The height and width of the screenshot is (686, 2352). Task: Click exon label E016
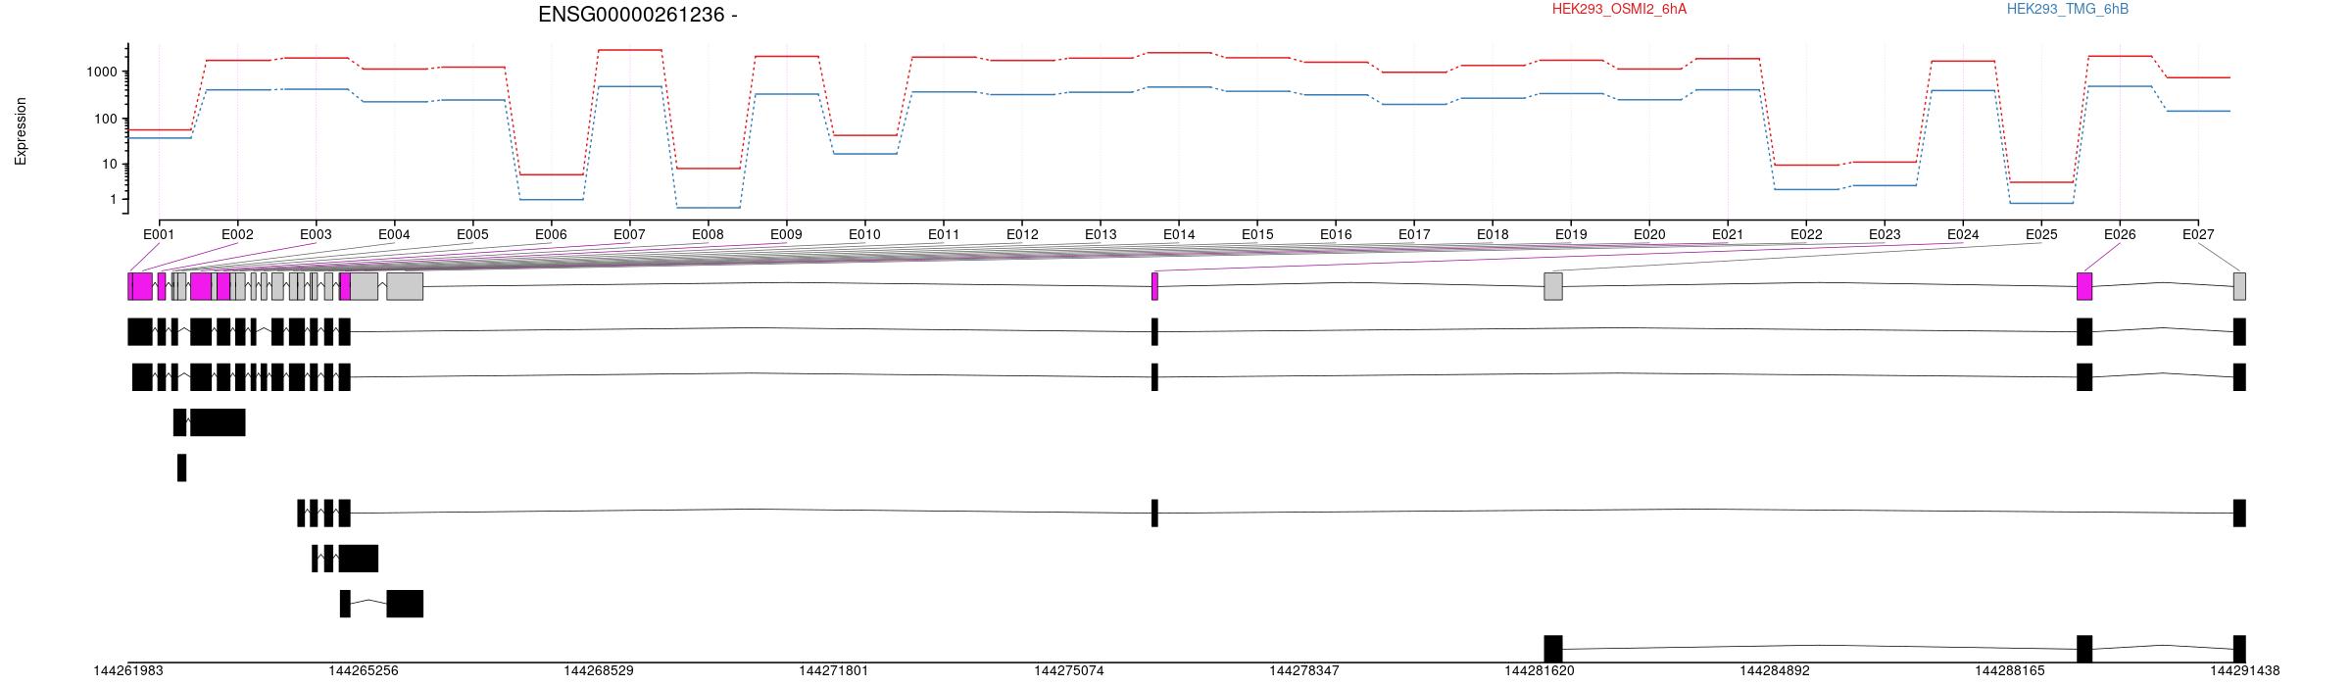pos(1336,235)
